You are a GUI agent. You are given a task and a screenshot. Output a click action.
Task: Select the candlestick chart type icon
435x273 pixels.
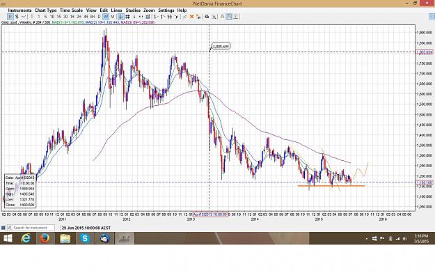click(x=10, y=17)
